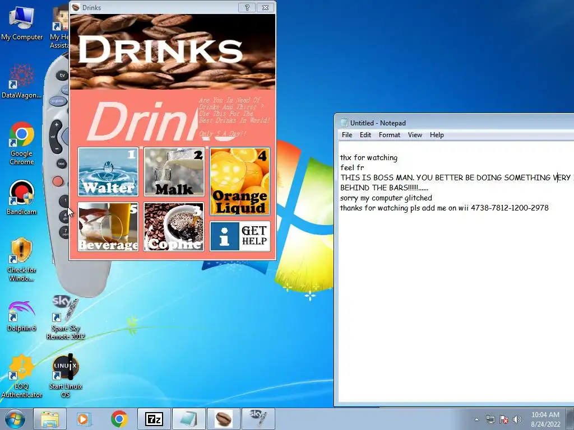Open the Windows Start menu orb
574x430 pixels.
point(15,419)
